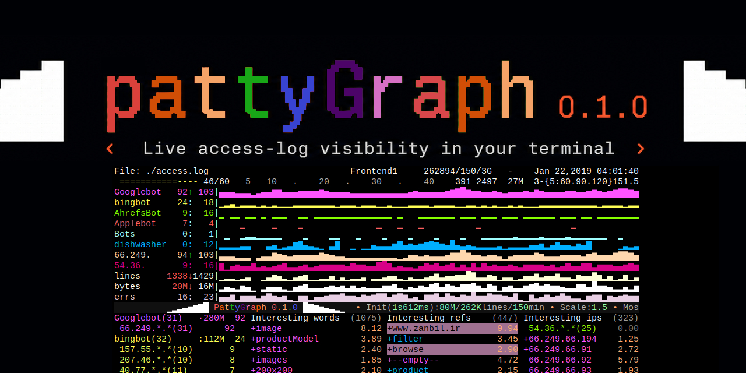Select the highlighted +browse ref row
The image size is (746, 373).
[452, 350]
